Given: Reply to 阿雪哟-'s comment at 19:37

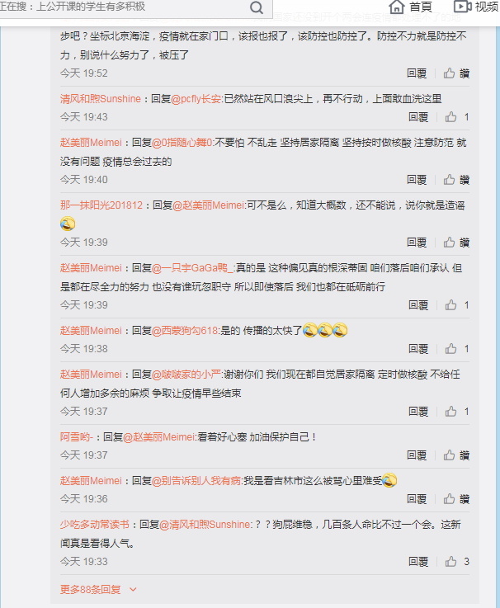Looking at the screenshot, I should (417, 455).
